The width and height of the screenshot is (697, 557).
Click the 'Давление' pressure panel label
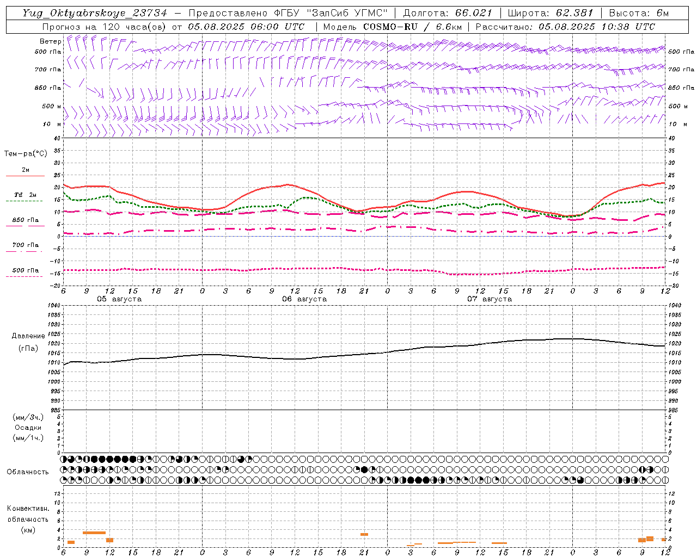(x=28, y=336)
